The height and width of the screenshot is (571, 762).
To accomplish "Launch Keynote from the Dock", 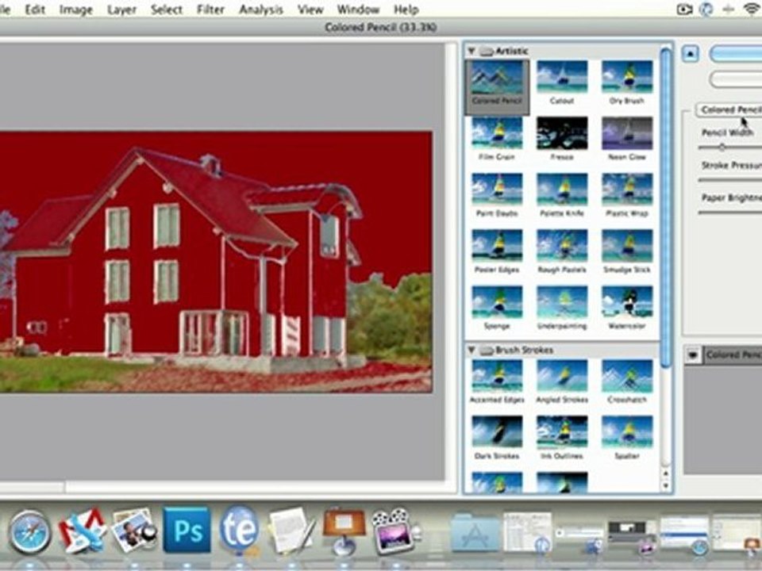I will click(x=344, y=531).
